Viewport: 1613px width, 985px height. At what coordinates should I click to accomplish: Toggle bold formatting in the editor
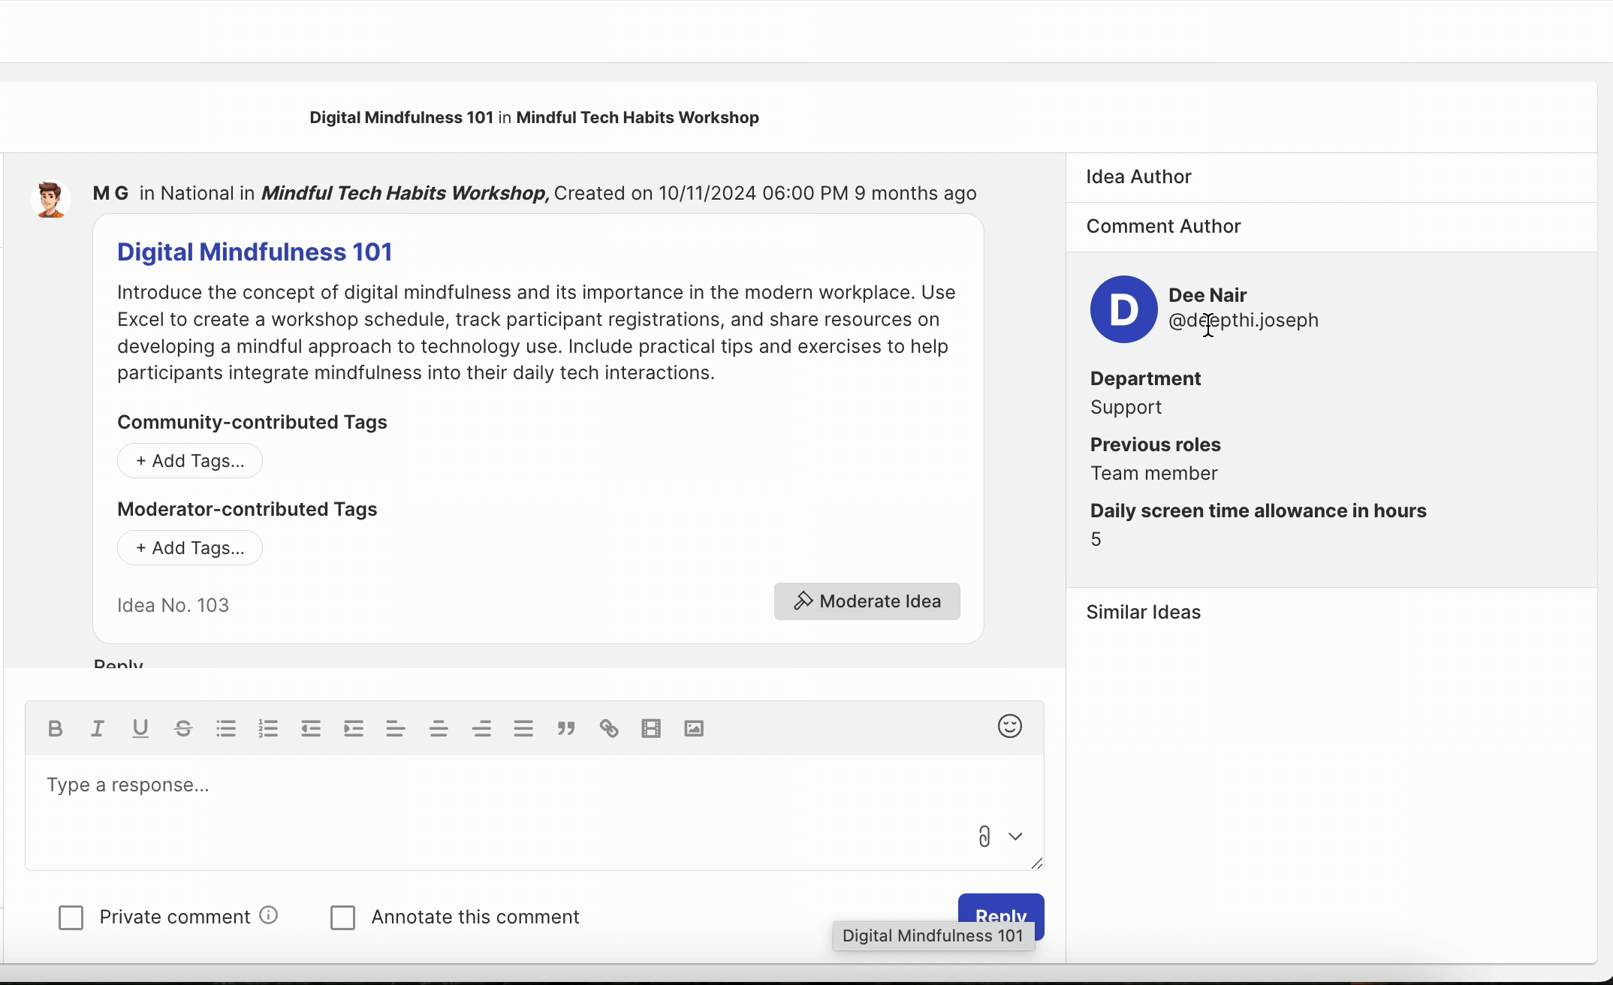[55, 728]
